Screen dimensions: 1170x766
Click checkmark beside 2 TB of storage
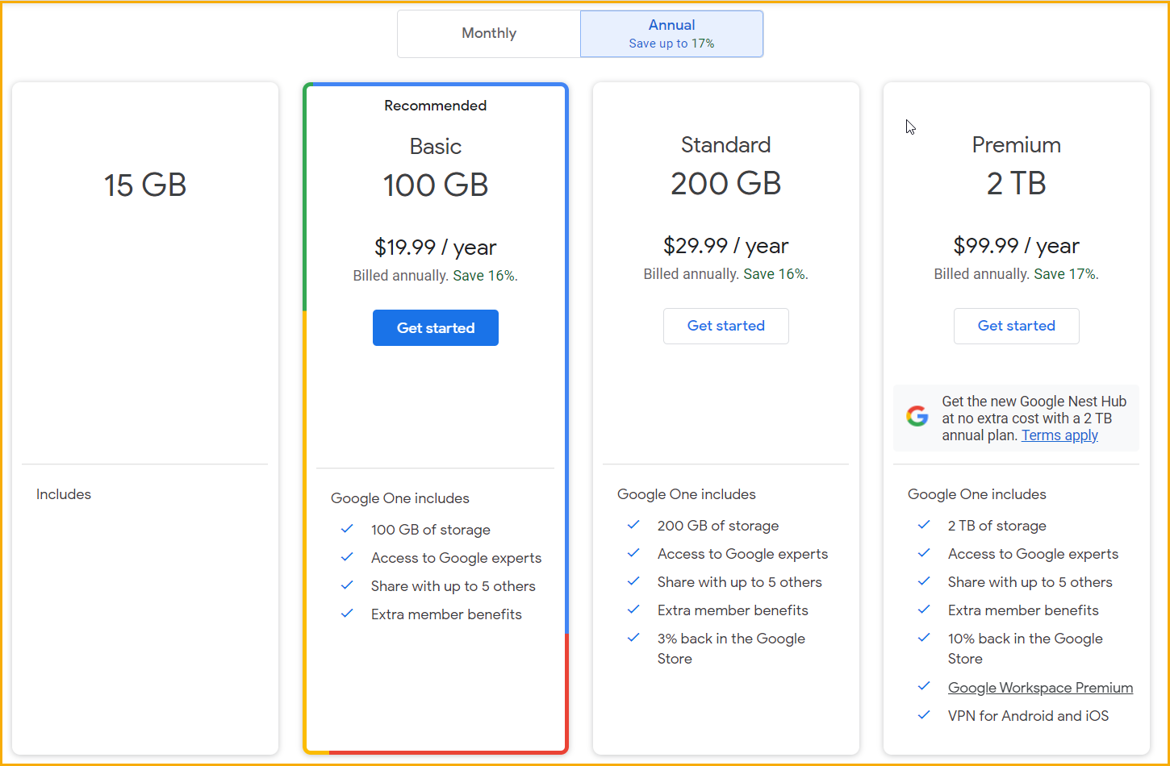(924, 525)
